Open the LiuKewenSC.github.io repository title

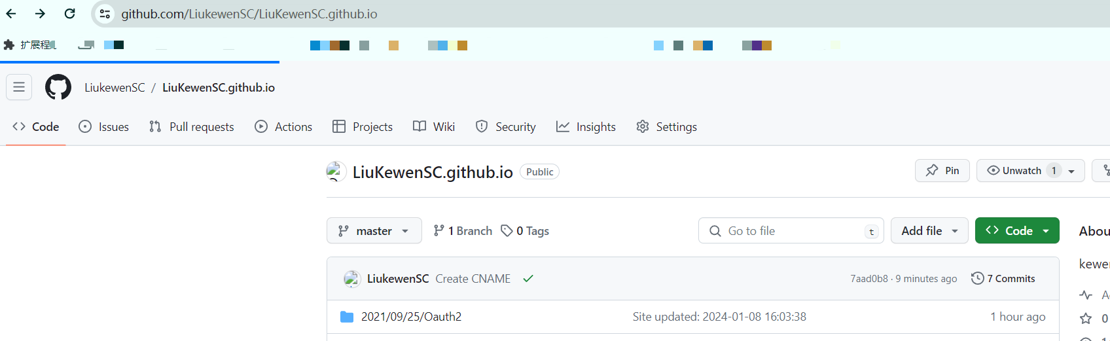tap(433, 171)
